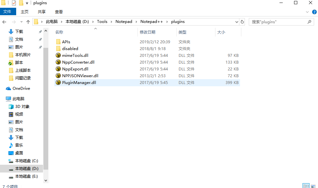Open address bar history dropdown

tap(237, 22)
